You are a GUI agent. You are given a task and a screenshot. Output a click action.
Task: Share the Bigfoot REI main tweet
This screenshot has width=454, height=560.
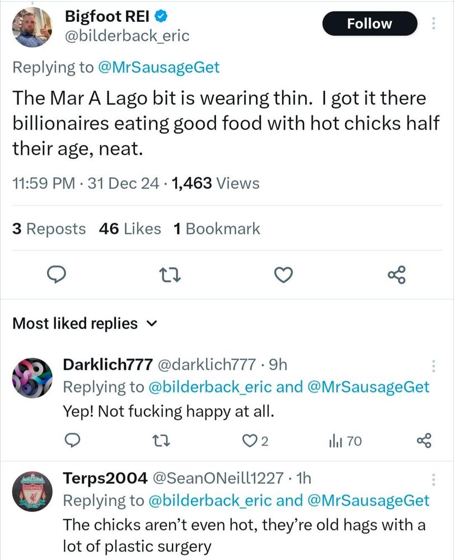pyautogui.click(x=396, y=274)
